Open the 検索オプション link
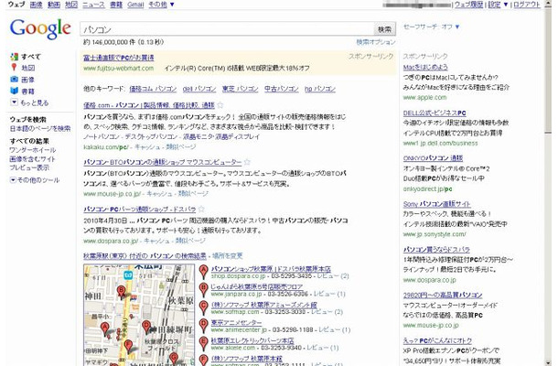 click(376, 42)
